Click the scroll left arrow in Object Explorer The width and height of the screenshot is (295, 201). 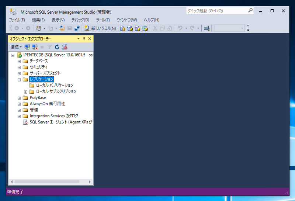(x=12, y=182)
